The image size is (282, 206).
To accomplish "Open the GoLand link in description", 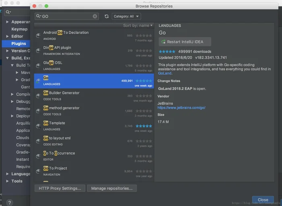I will point(164,73).
